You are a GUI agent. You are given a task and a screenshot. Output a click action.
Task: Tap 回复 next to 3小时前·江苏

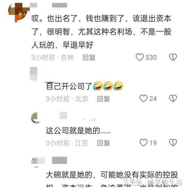pyautogui.click(x=103, y=143)
